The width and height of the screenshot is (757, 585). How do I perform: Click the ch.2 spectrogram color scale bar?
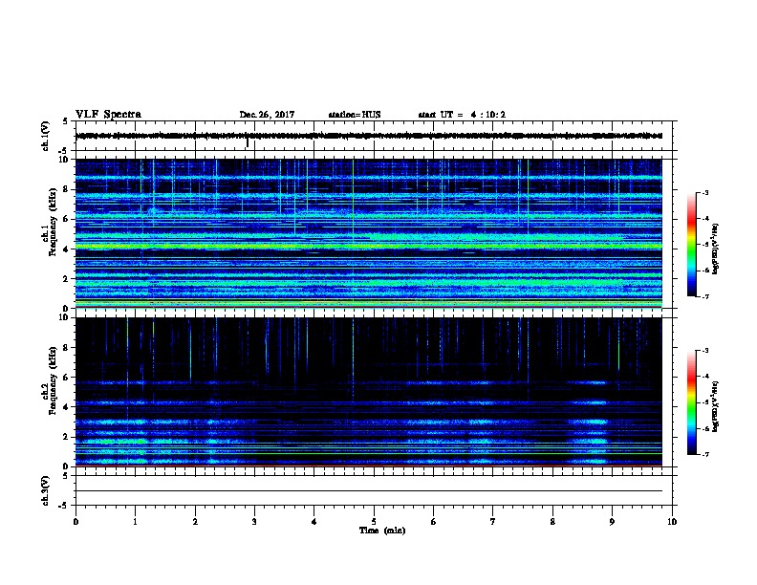tap(691, 402)
